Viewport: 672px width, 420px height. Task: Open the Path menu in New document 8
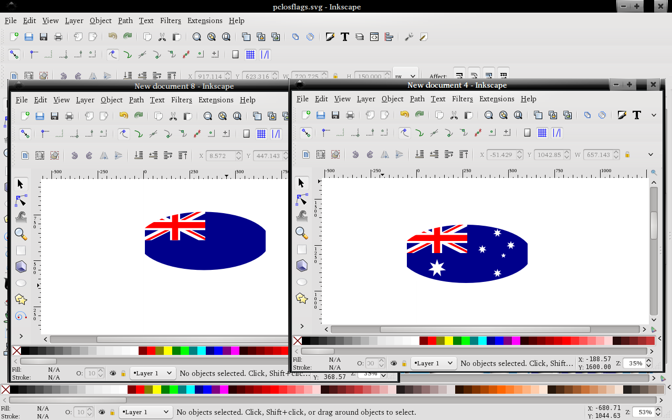point(136,100)
